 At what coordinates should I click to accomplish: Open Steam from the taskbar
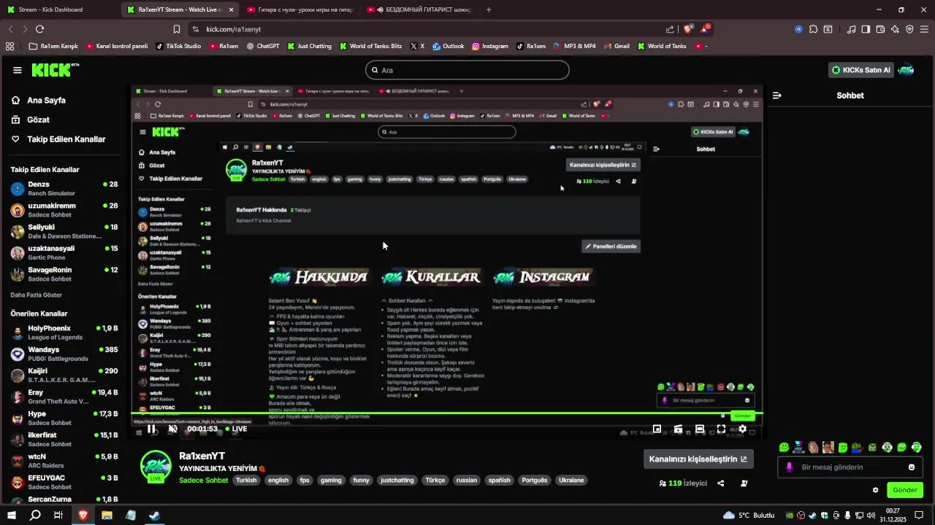(154, 515)
